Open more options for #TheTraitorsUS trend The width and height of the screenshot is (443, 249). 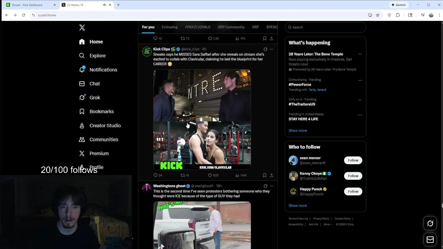(x=360, y=100)
